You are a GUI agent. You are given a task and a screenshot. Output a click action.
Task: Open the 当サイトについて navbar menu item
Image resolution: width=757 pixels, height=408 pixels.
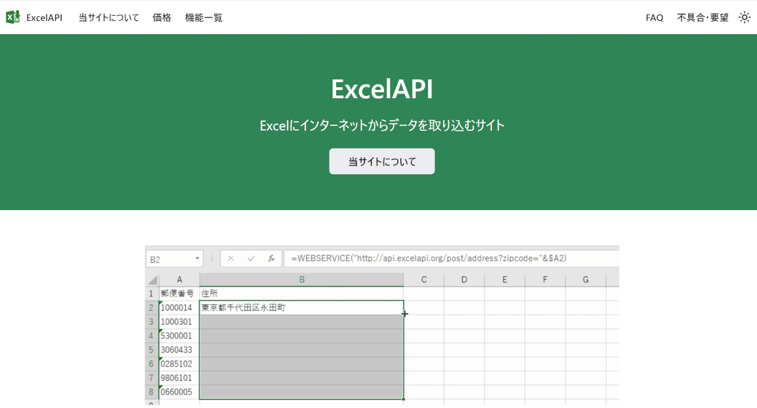coord(109,18)
